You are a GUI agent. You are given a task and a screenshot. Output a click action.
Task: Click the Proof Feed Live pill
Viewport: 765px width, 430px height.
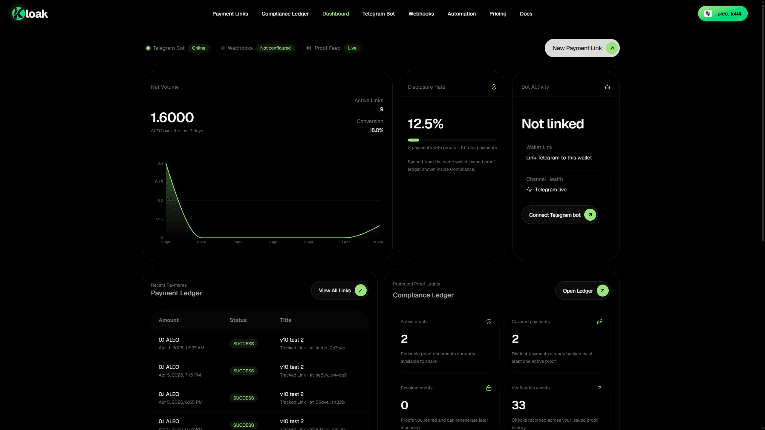(x=332, y=48)
